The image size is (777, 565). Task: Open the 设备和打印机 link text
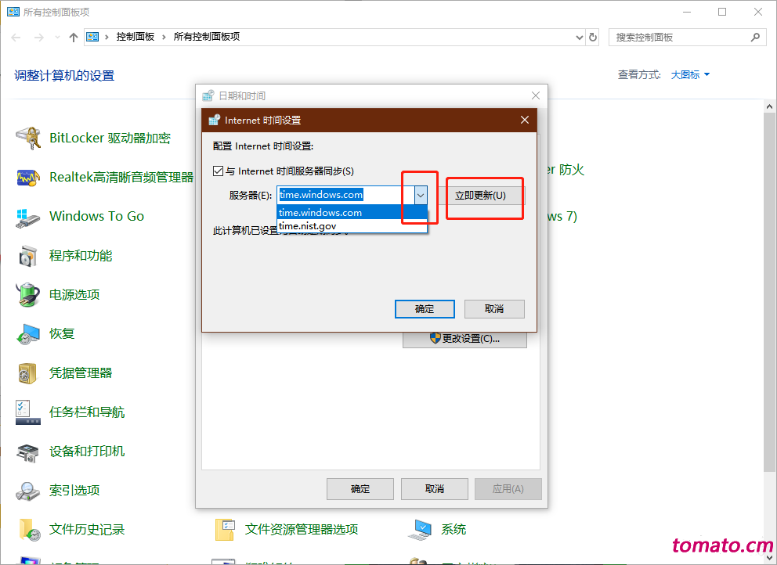point(87,452)
